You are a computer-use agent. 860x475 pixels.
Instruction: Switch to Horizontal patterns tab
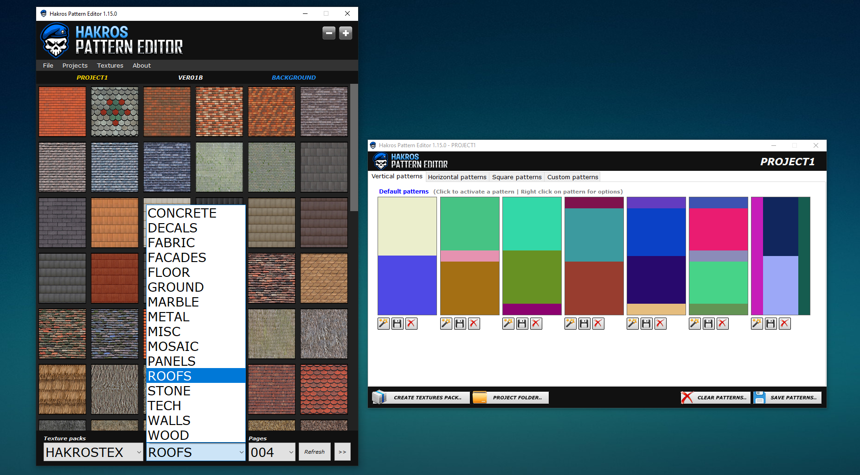pyautogui.click(x=457, y=177)
